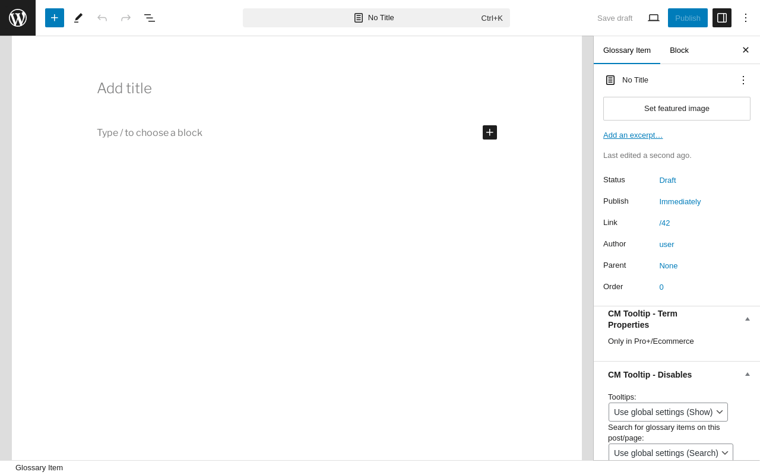Click the inline add block plus button
The height and width of the screenshot is (475, 760).
pyautogui.click(x=490, y=132)
